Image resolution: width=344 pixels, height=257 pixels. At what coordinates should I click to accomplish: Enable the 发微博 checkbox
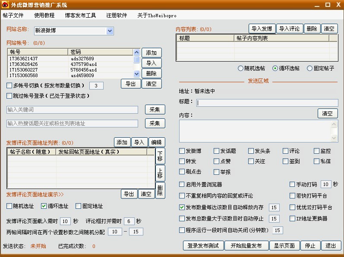point(182,151)
